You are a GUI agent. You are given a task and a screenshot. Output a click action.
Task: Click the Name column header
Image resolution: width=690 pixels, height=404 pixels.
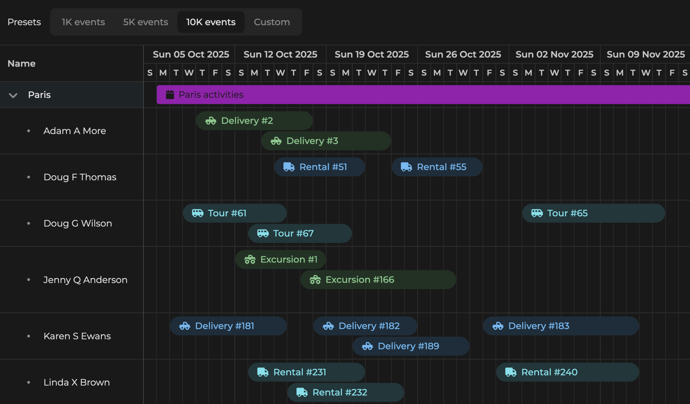pyautogui.click(x=22, y=64)
